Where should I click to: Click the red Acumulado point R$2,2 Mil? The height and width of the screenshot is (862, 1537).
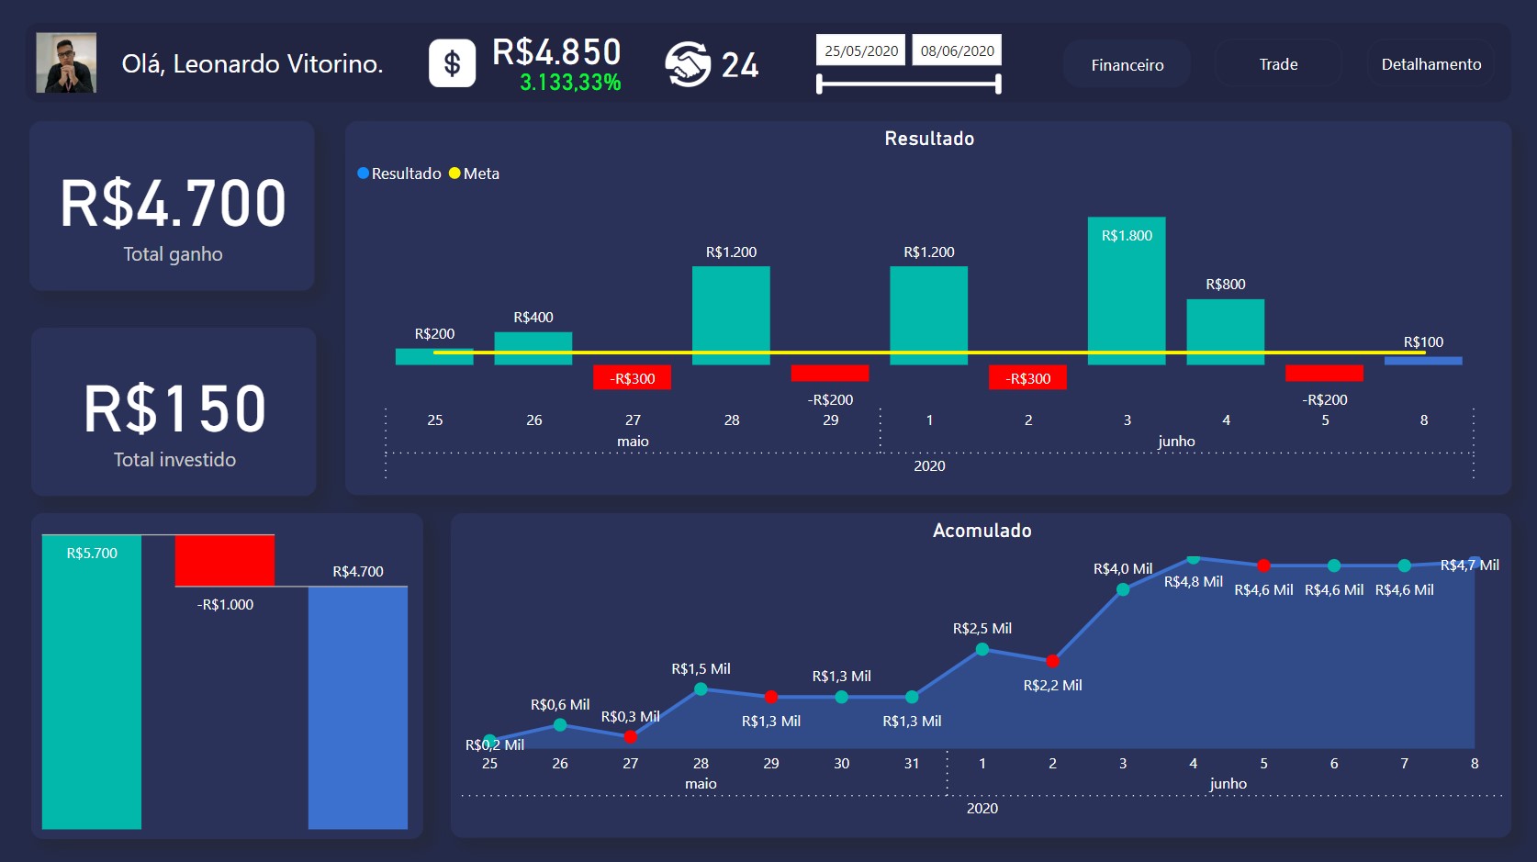point(1052,661)
